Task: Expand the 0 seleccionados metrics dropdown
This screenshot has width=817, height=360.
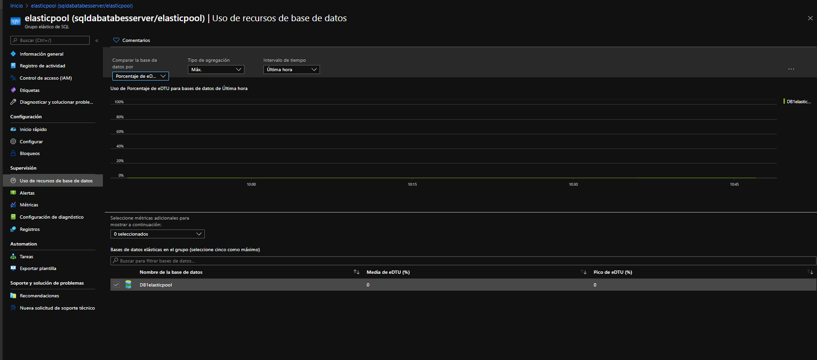Action: click(158, 234)
